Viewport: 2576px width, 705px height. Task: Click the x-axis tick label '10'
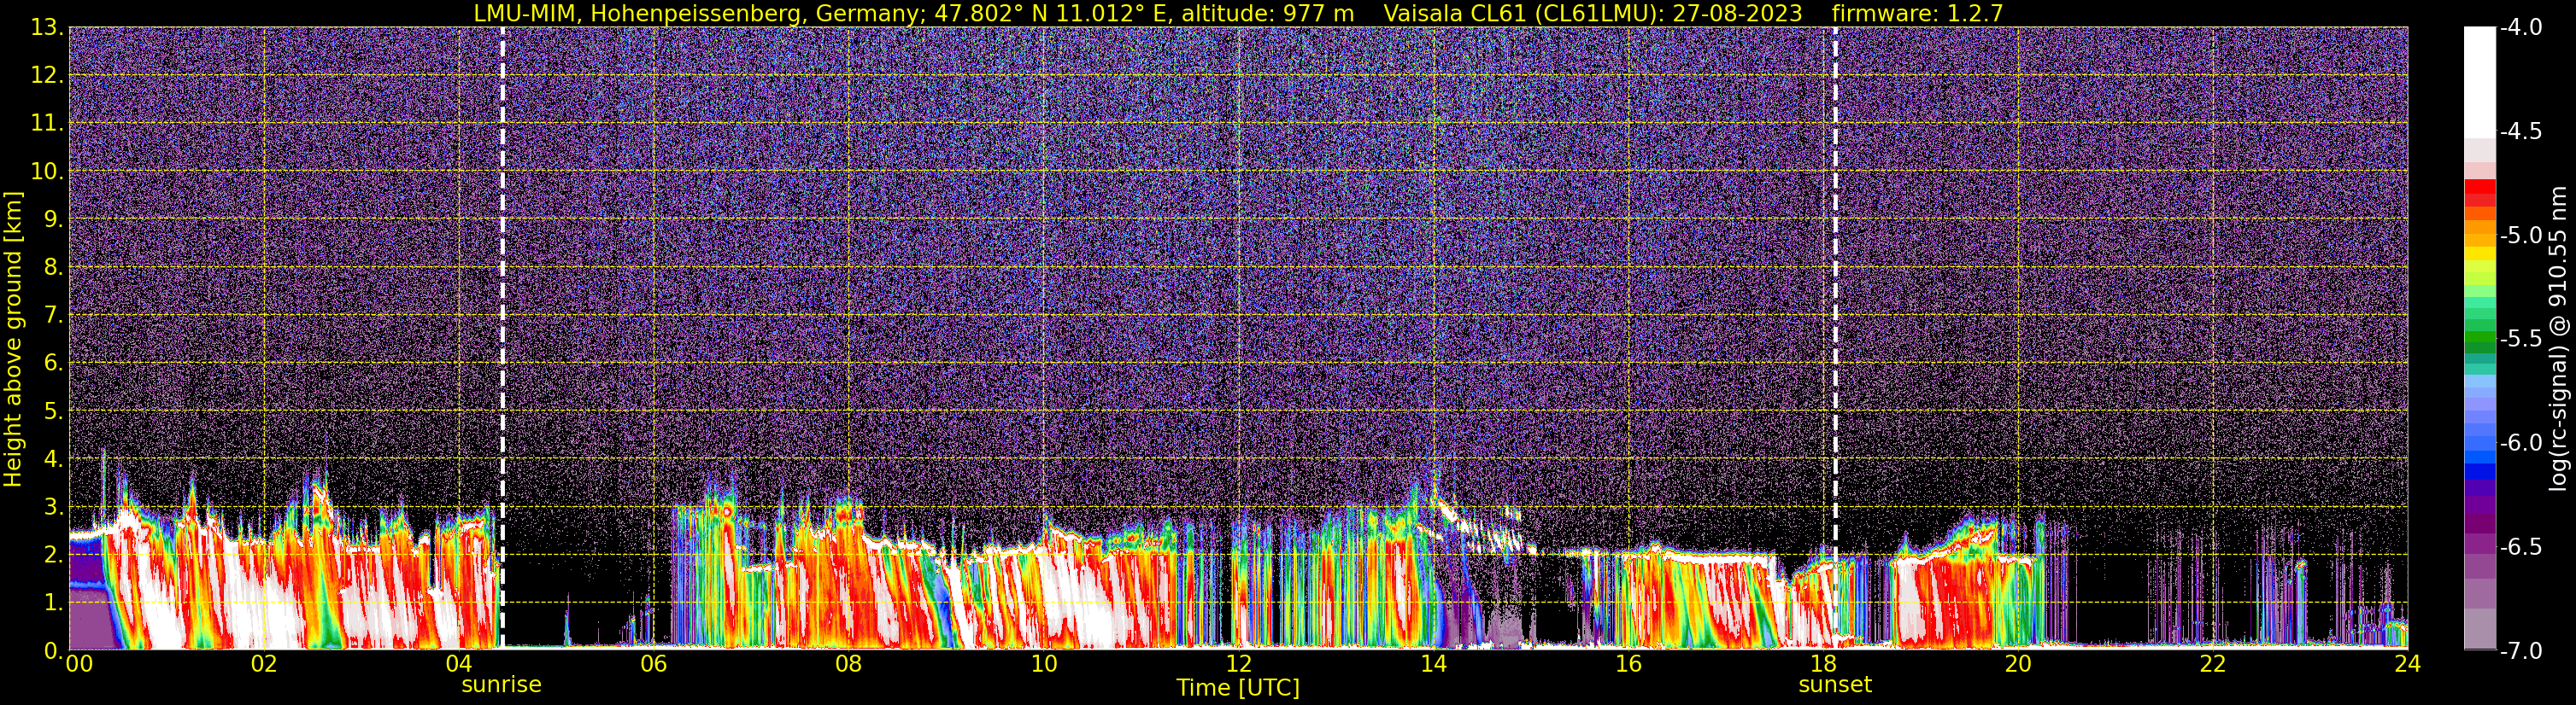pyautogui.click(x=1043, y=664)
